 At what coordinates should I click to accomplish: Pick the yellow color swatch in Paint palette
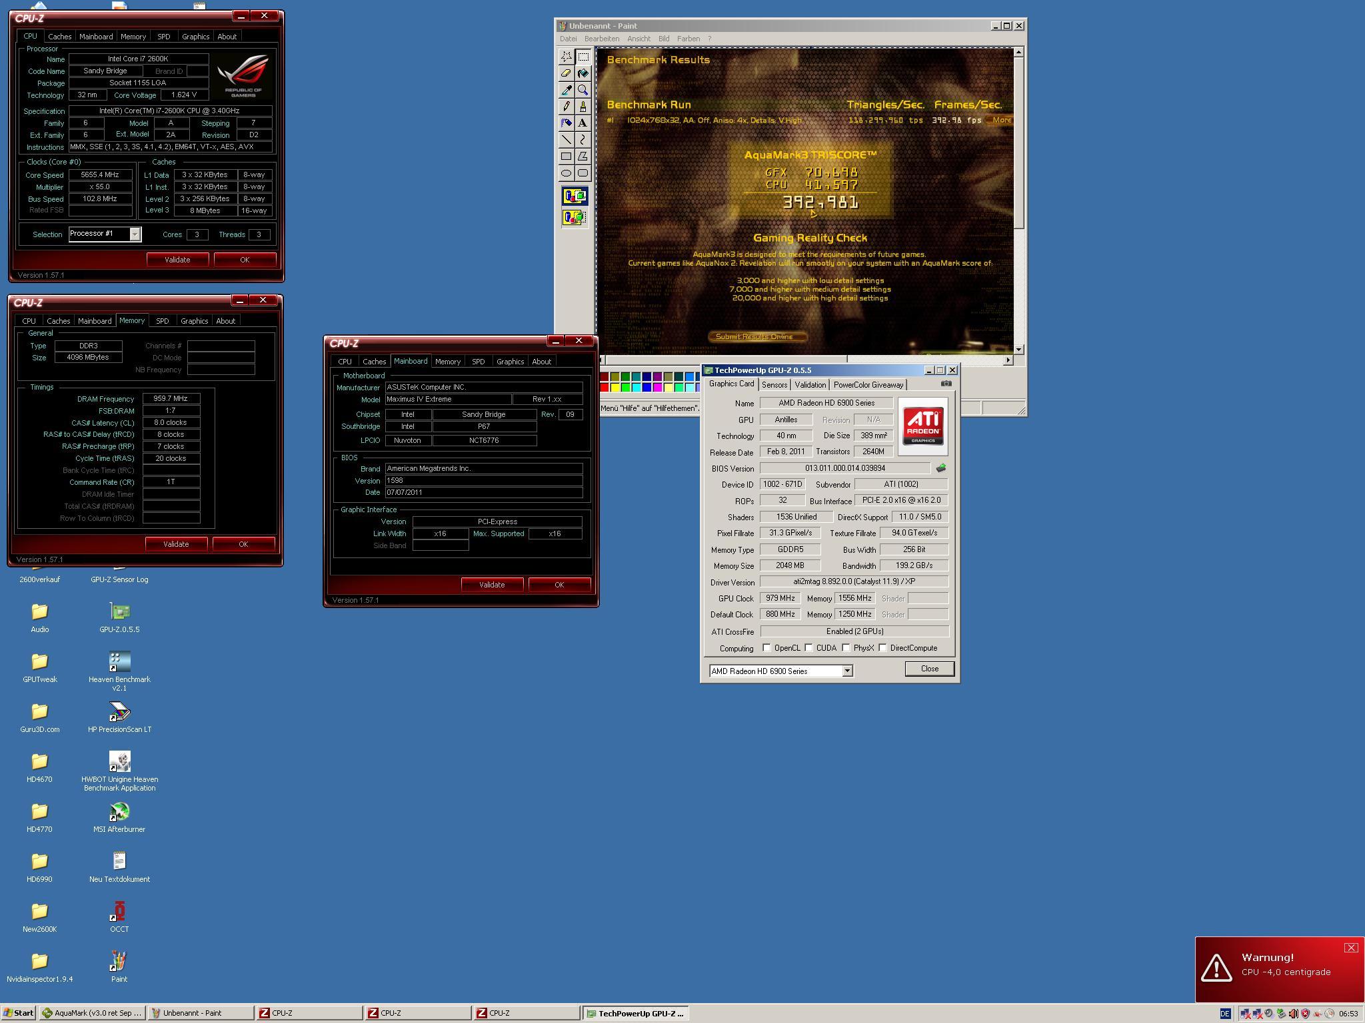click(x=615, y=387)
